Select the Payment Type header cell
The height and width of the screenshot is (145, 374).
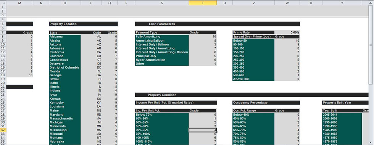tap(162, 32)
